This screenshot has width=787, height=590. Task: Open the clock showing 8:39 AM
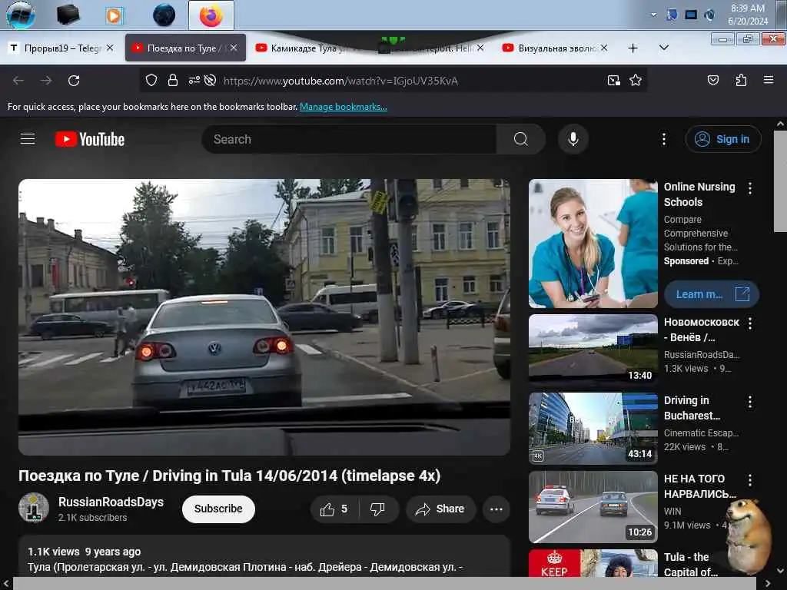pyautogui.click(x=748, y=15)
